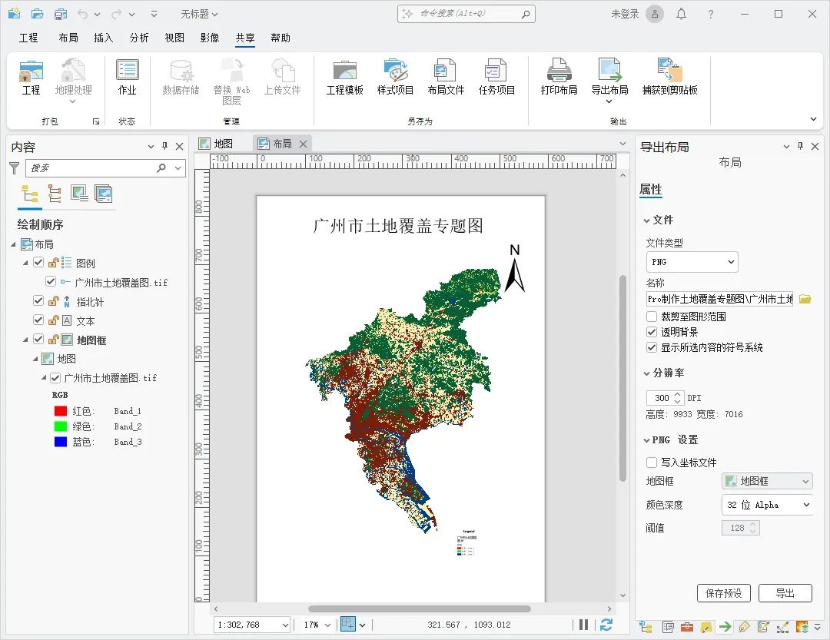The image size is (830, 640).
Task: Toggle 广州市土地覆盖图.tif layer under 地图
Action: [55, 377]
